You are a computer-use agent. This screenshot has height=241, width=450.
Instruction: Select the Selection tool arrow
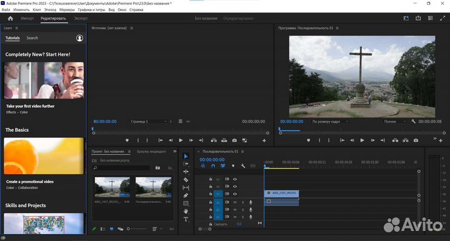tap(186, 156)
